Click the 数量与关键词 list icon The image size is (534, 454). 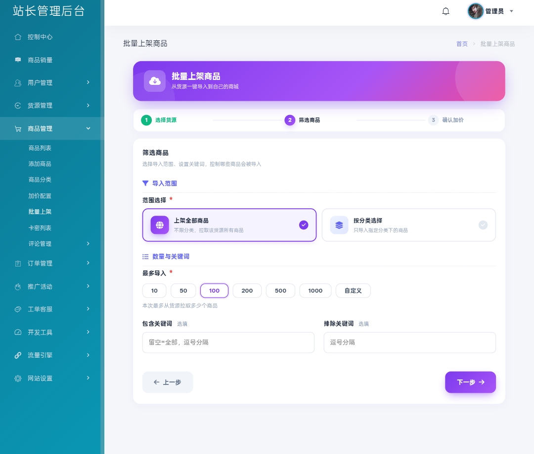tap(145, 257)
